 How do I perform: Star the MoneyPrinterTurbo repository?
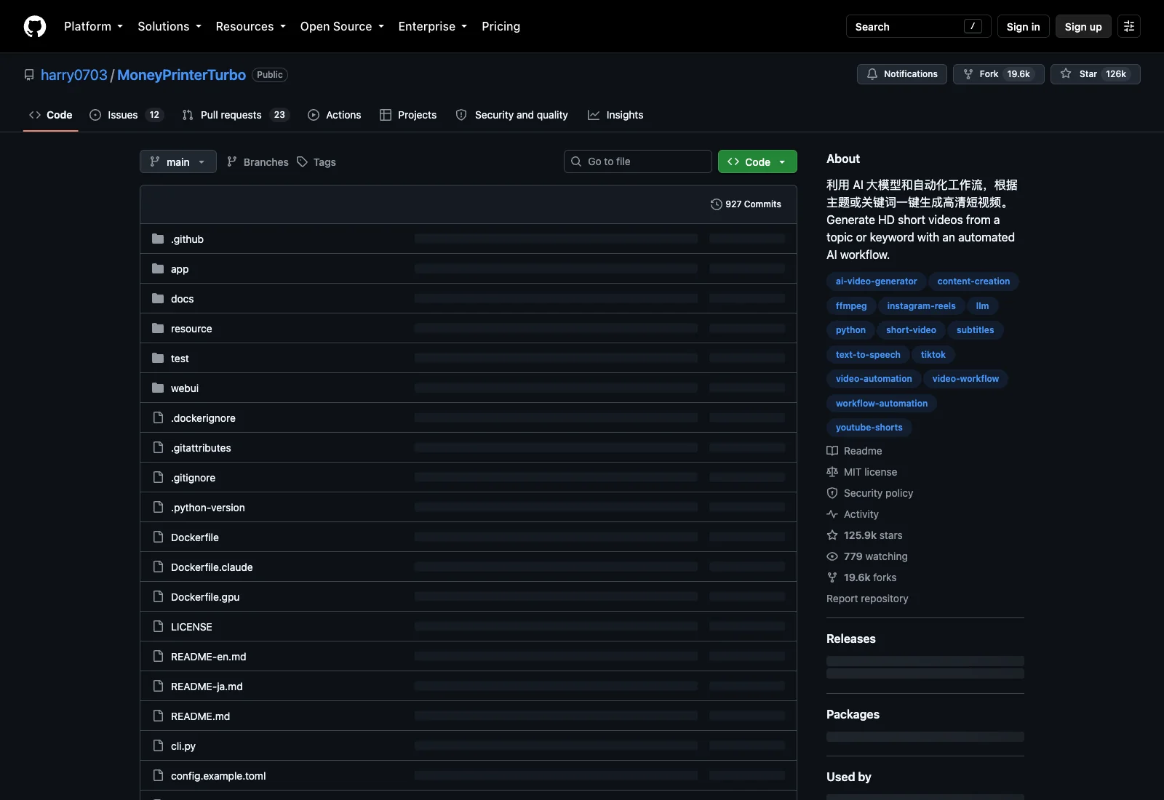coord(1096,74)
